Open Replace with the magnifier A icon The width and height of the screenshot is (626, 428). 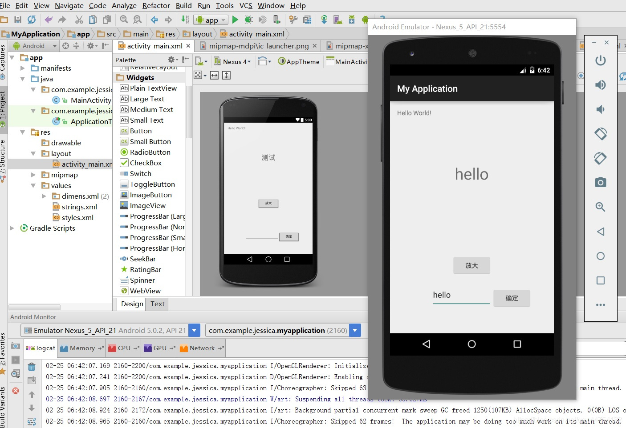pyautogui.click(x=138, y=20)
